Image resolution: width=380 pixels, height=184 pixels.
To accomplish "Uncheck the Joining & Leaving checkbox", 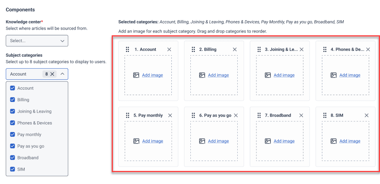I will coord(13,111).
